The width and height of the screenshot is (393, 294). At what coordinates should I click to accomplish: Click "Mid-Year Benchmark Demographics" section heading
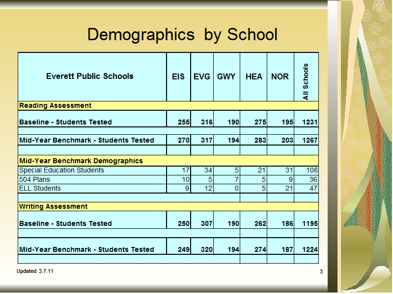(81, 161)
